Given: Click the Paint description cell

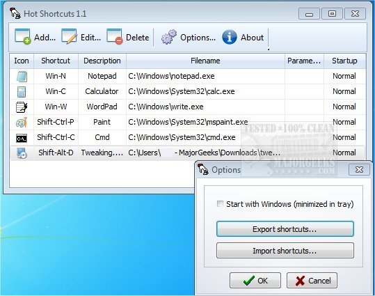Looking at the screenshot, I should [102, 122].
